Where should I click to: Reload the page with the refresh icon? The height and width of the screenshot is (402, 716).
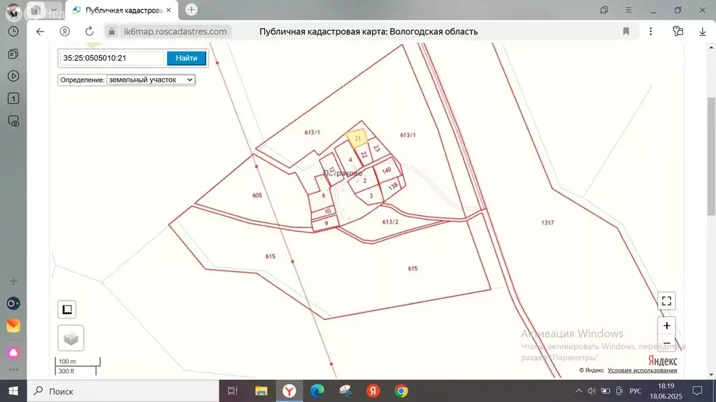point(89,31)
